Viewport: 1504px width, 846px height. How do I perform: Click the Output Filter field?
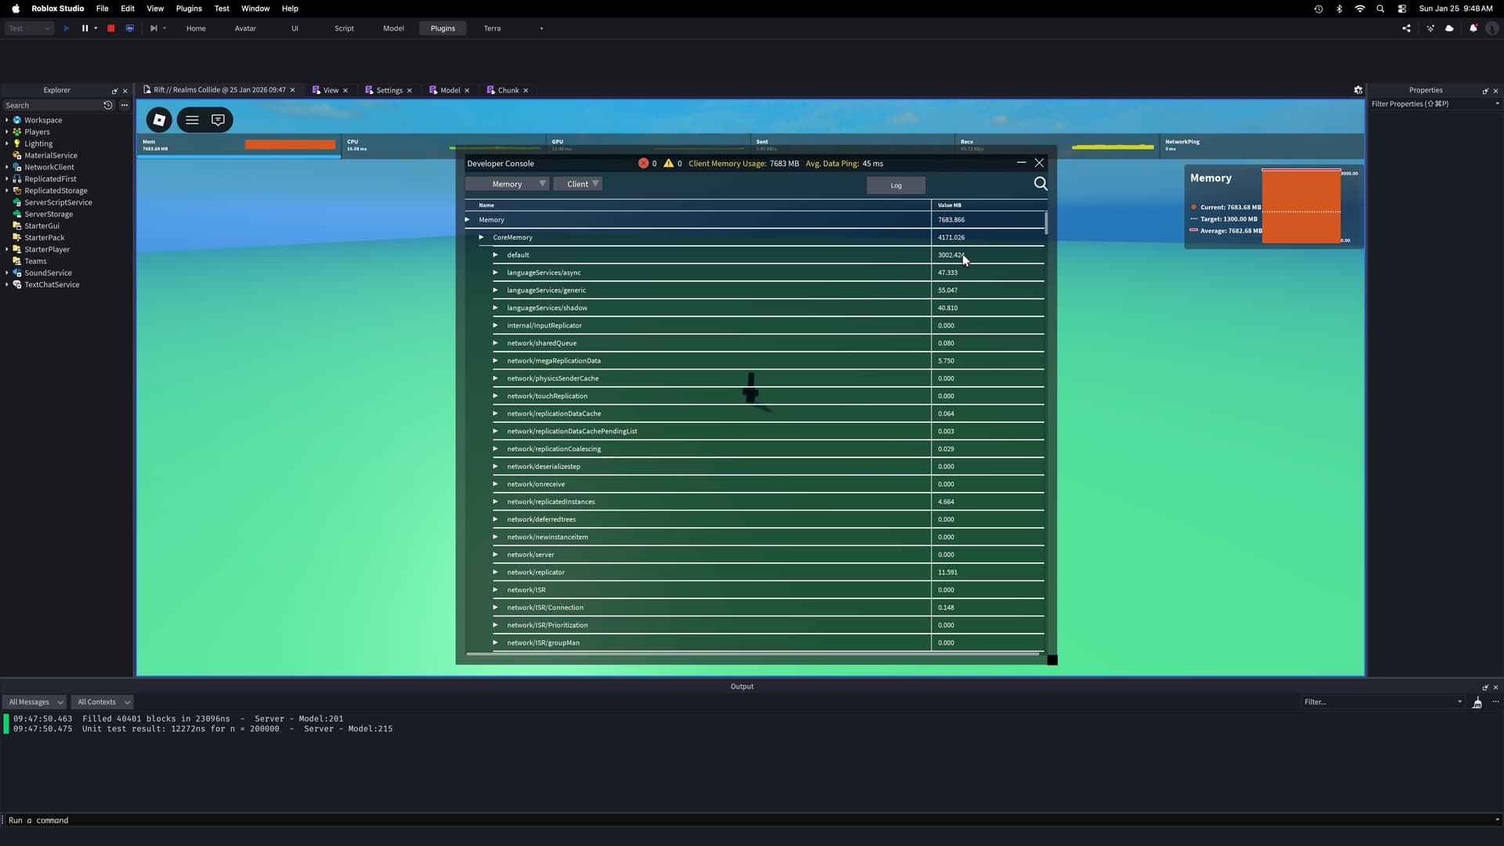(x=1383, y=702)
